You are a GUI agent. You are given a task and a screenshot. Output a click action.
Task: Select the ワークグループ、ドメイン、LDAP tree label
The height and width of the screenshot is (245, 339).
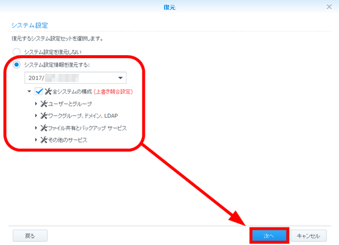pos(83,116)
